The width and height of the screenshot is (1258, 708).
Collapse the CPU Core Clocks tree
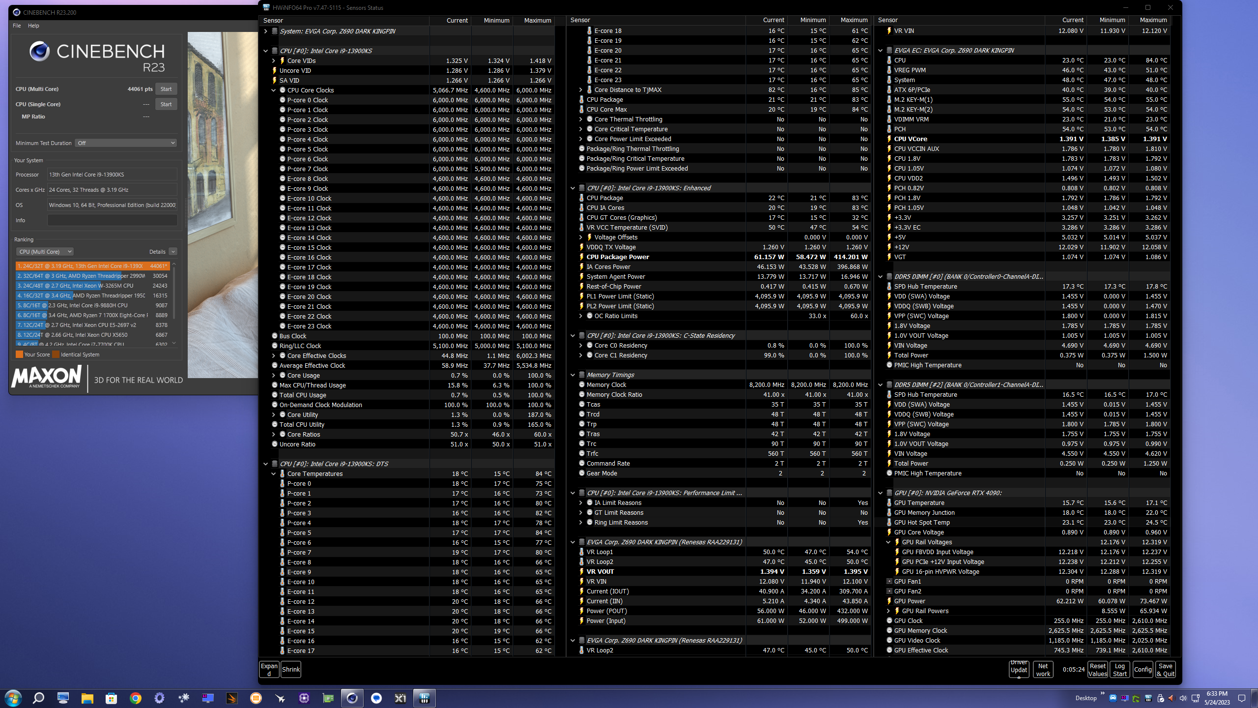274,90
